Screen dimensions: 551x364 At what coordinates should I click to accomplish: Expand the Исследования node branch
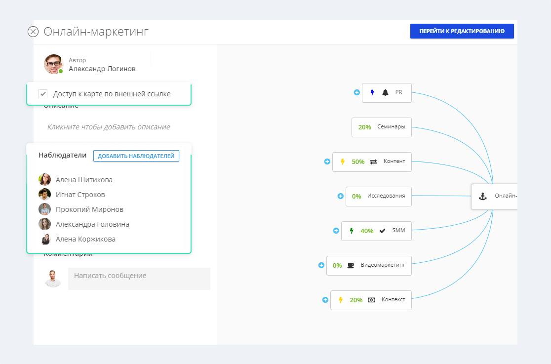pyautogui.click(x=340, y=196)
